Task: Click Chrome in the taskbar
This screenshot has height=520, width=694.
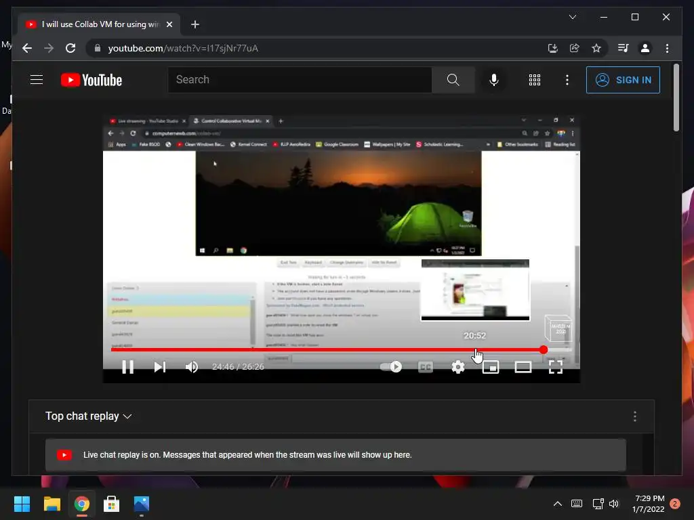Action: click(x=82, y=504)
